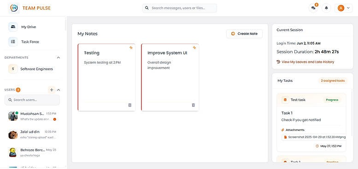
Task: Click the My Drive icon
Action: (x=13, y=27)
